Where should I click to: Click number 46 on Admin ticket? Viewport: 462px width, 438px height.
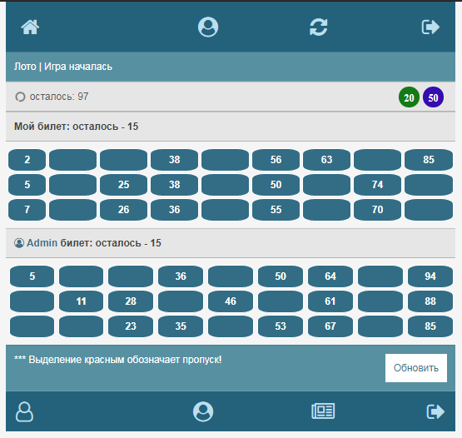(x=231, y=301)
